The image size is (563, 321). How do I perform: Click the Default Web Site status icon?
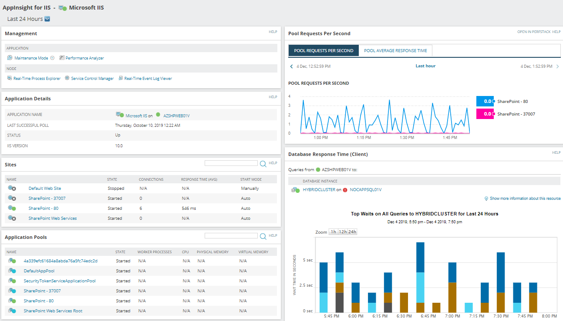[11, 189]
